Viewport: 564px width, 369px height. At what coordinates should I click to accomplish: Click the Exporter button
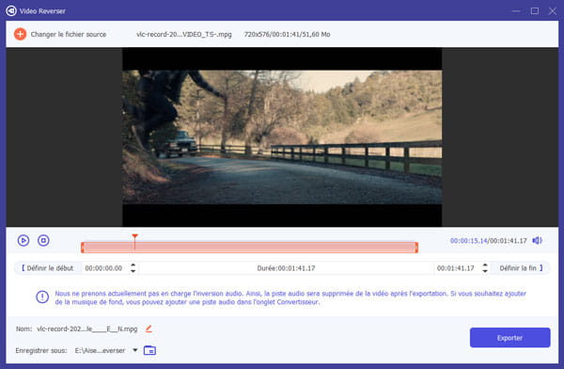point(509,338)
